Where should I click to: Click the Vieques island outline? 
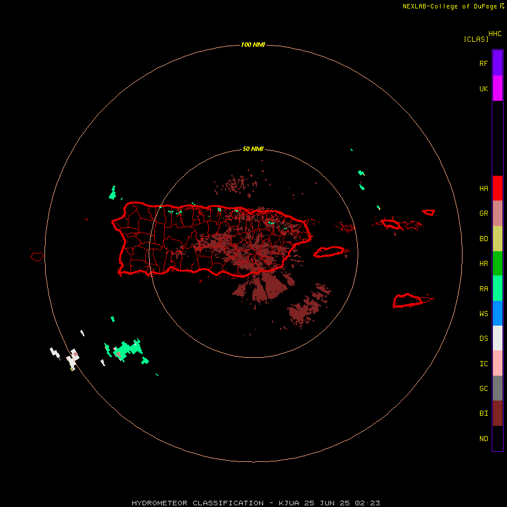click(329, 252)
